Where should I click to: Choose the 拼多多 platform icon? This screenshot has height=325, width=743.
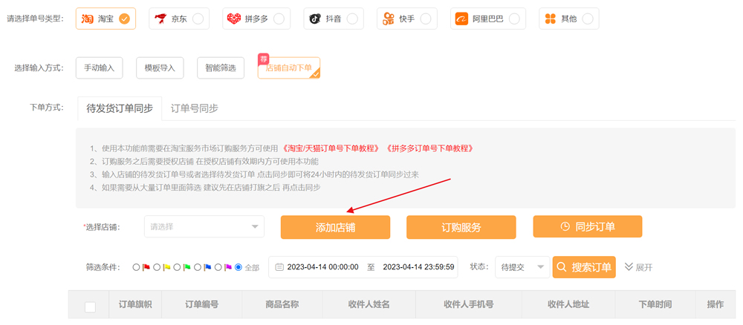(x=255, y=19)
